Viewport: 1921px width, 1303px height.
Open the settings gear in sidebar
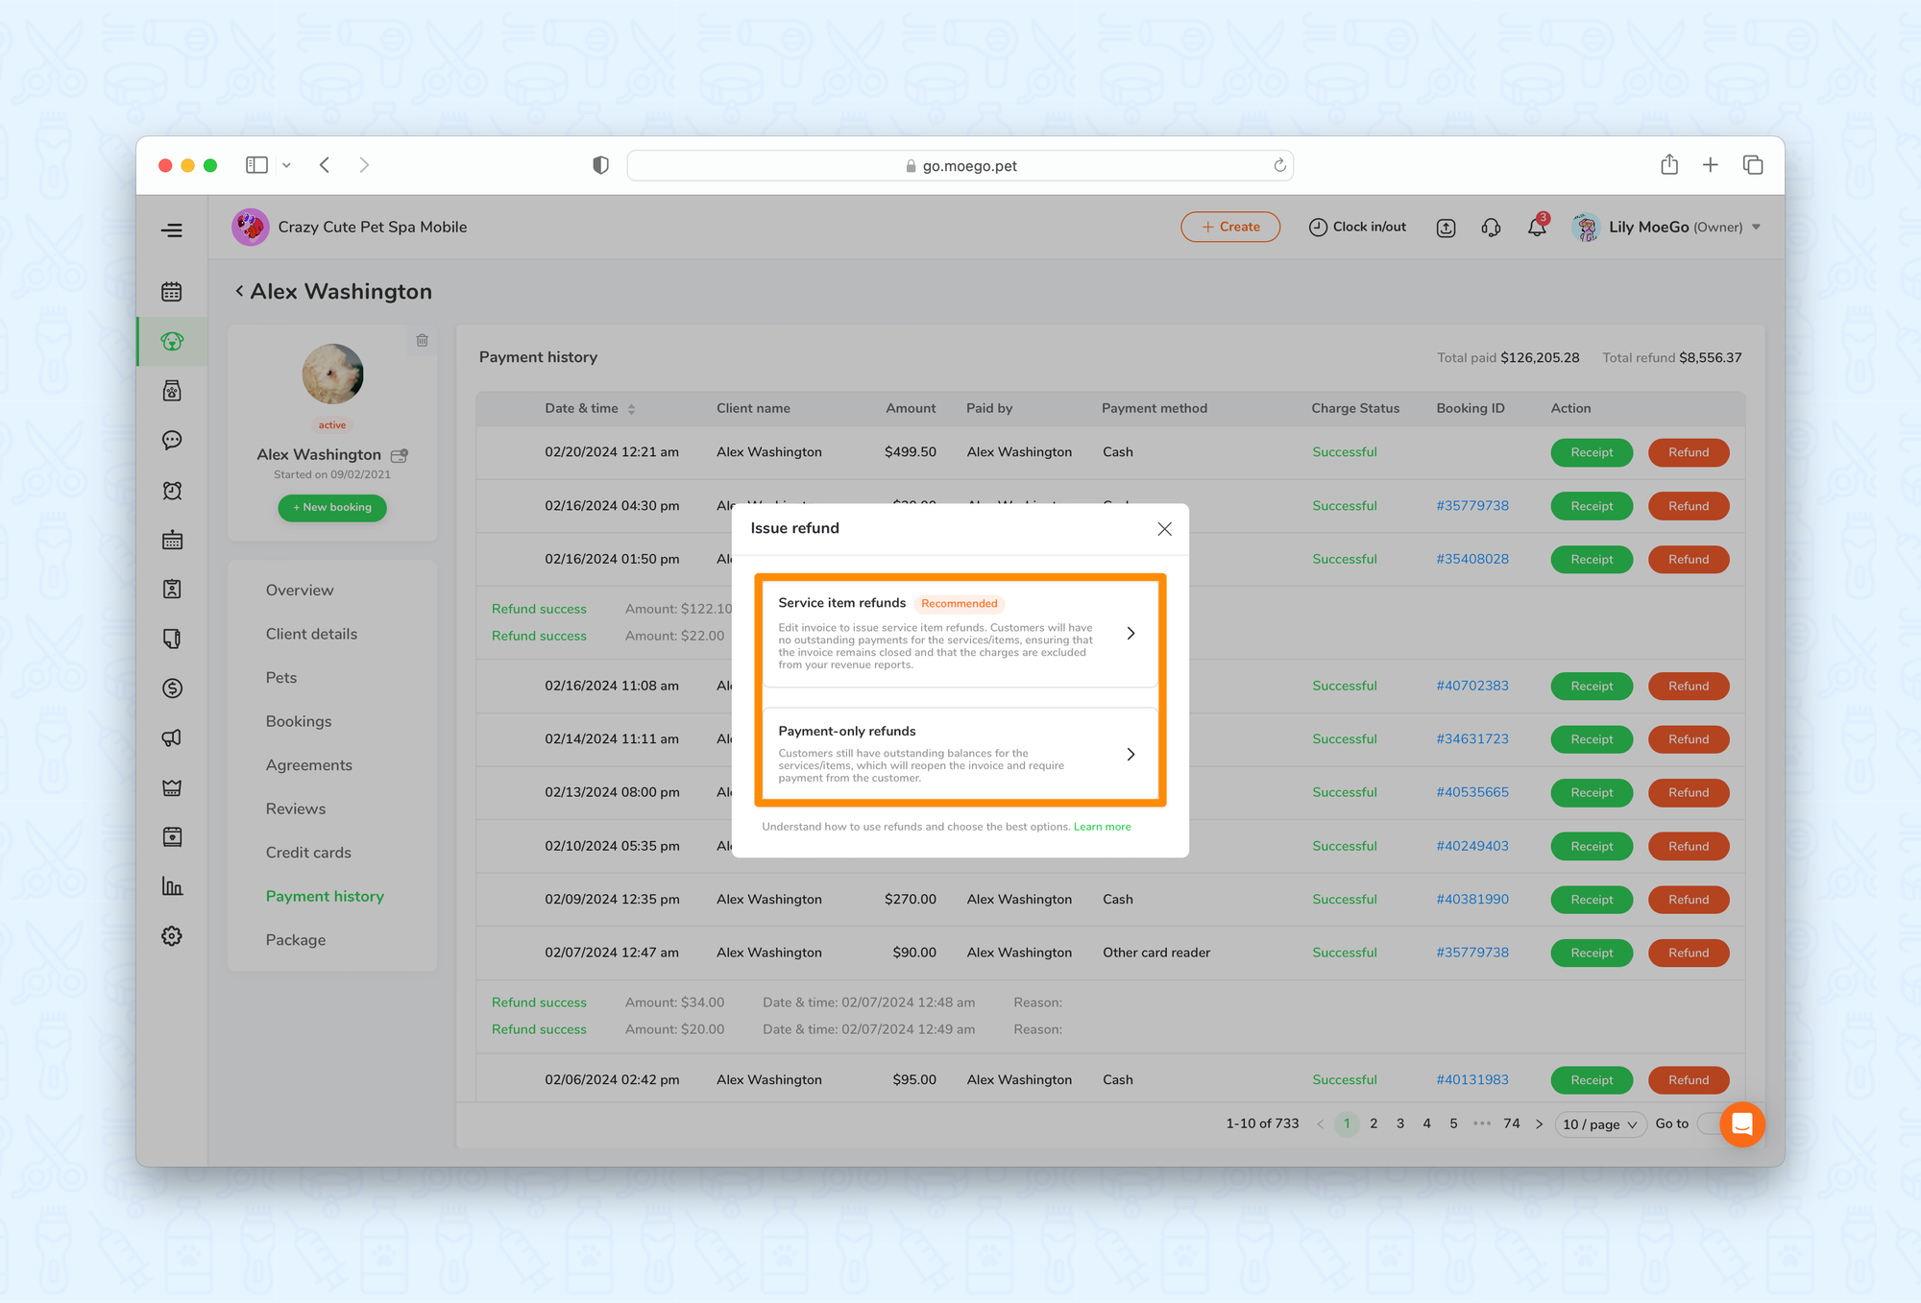click(x=172, y=936)
